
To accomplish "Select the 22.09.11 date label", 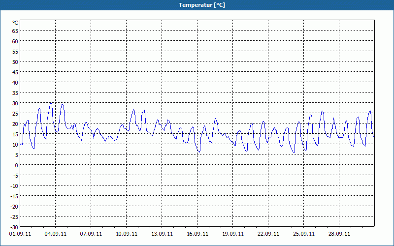I will pyautogui.click(x=268, y=234).
